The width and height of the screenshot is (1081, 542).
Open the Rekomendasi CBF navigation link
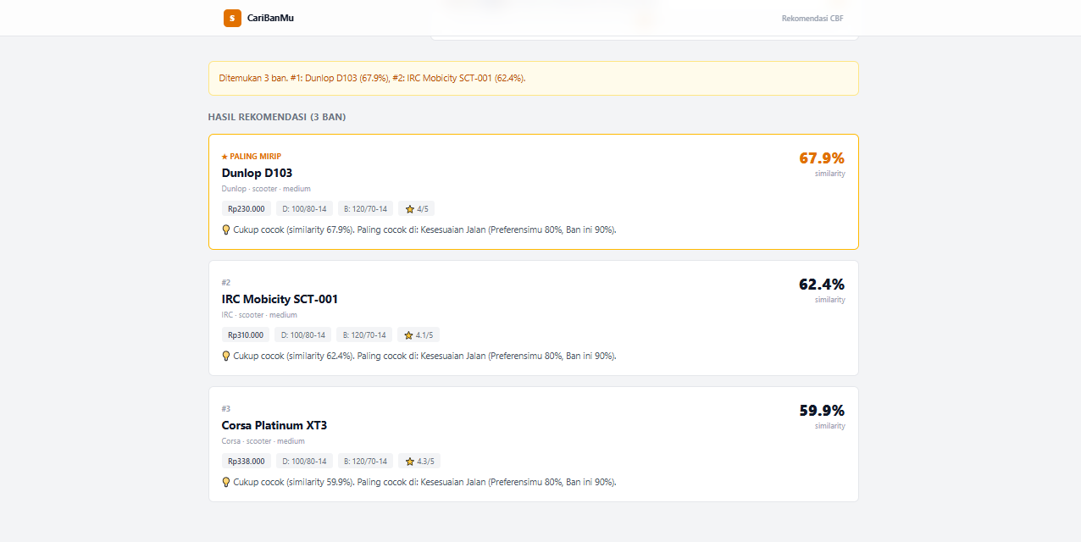pos(812,18)
